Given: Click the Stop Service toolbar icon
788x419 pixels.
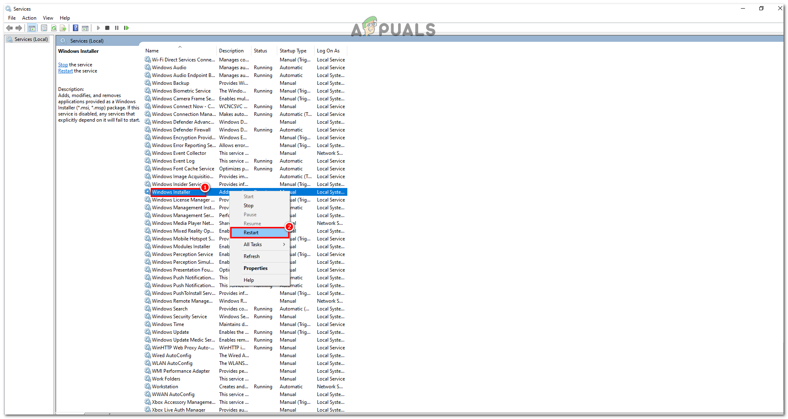Looking at the screenshot, I should point(107,28).
